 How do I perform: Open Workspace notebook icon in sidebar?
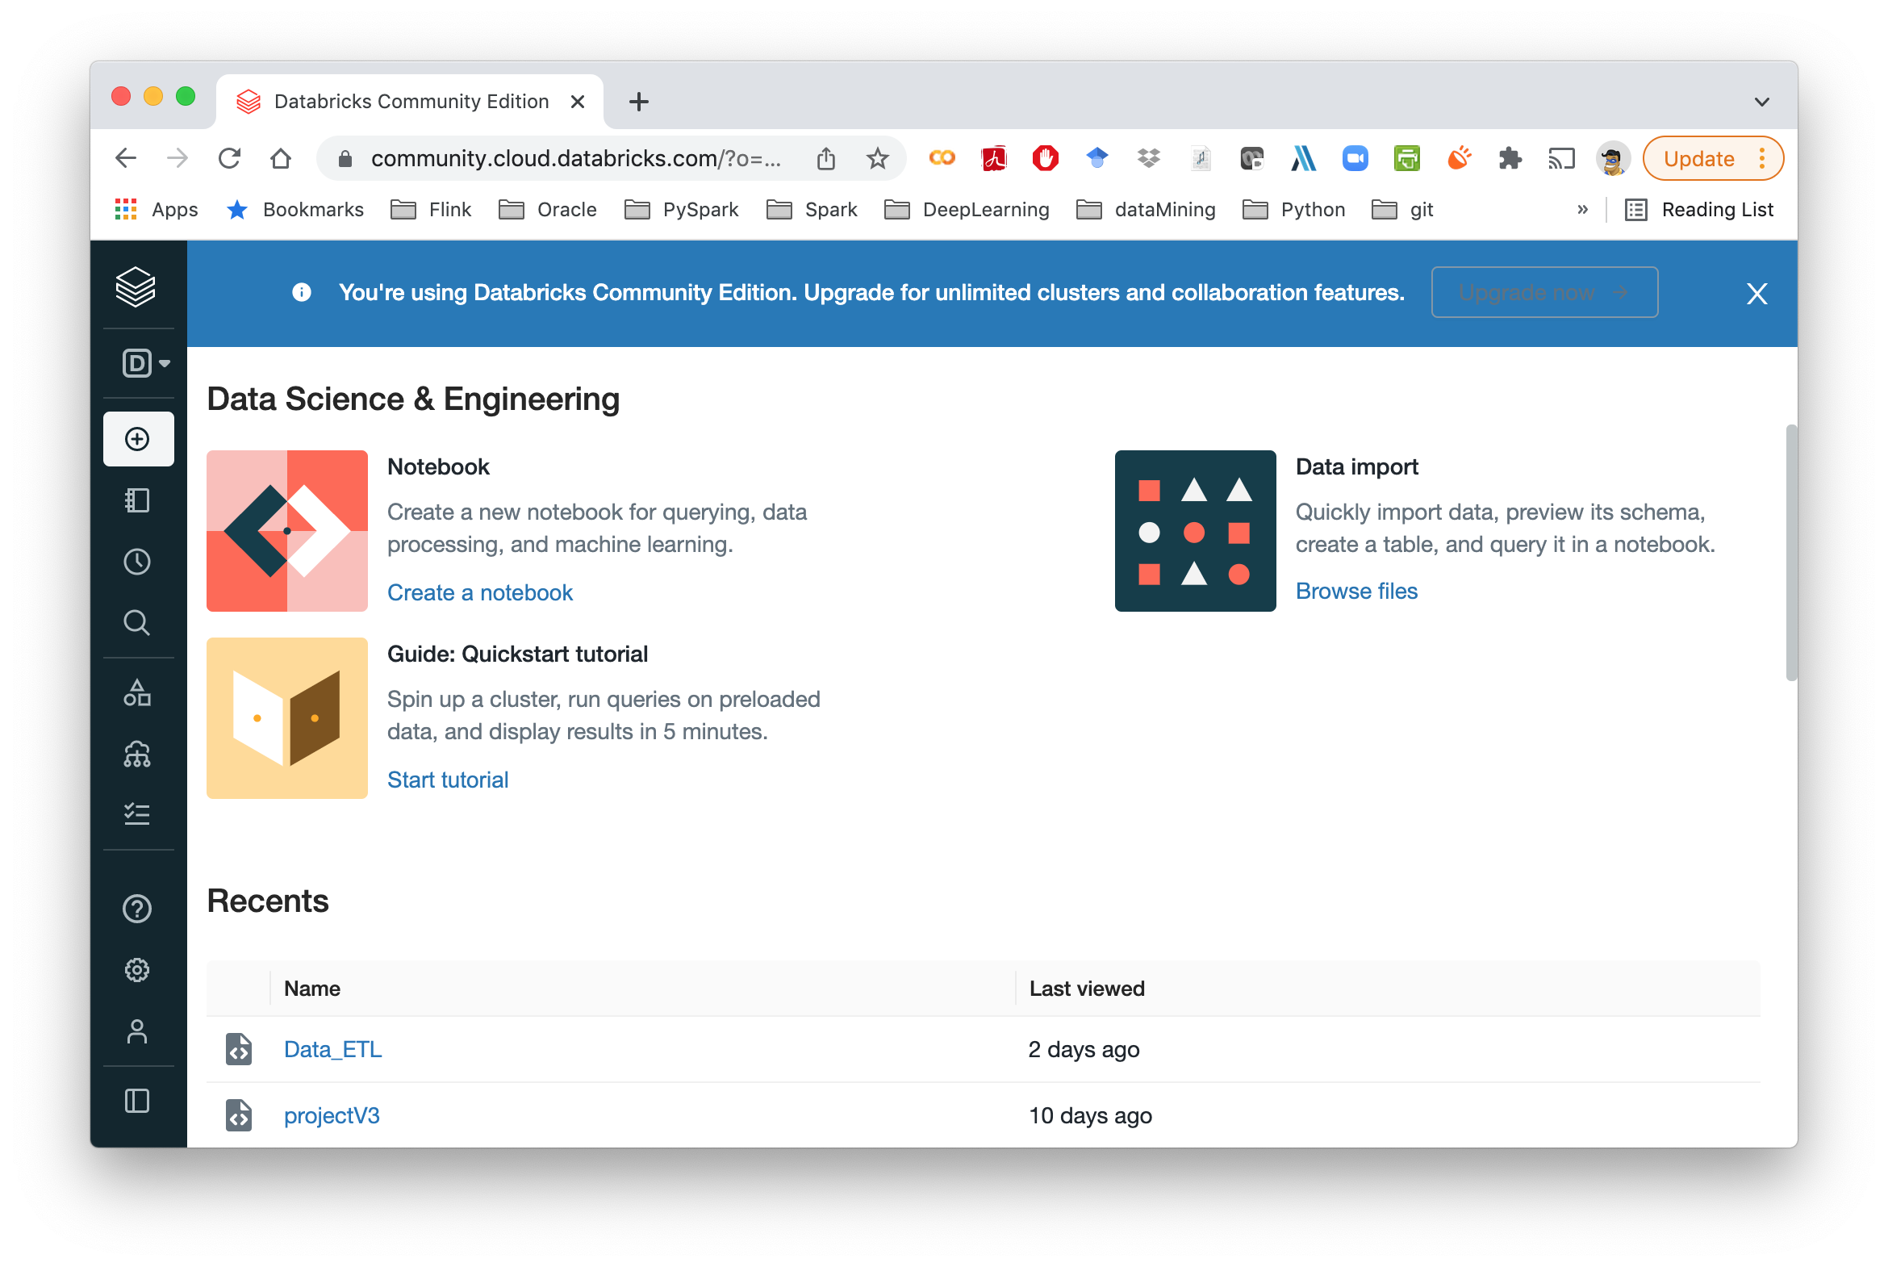[x=137, y=500]
